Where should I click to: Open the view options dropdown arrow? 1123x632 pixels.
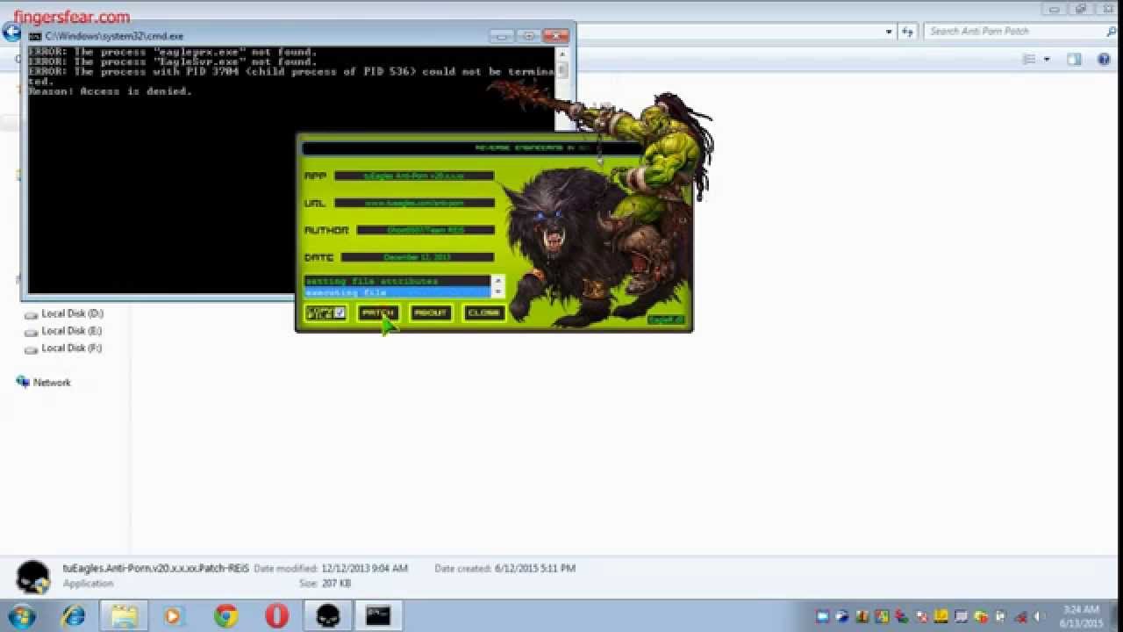(1047, 60)
